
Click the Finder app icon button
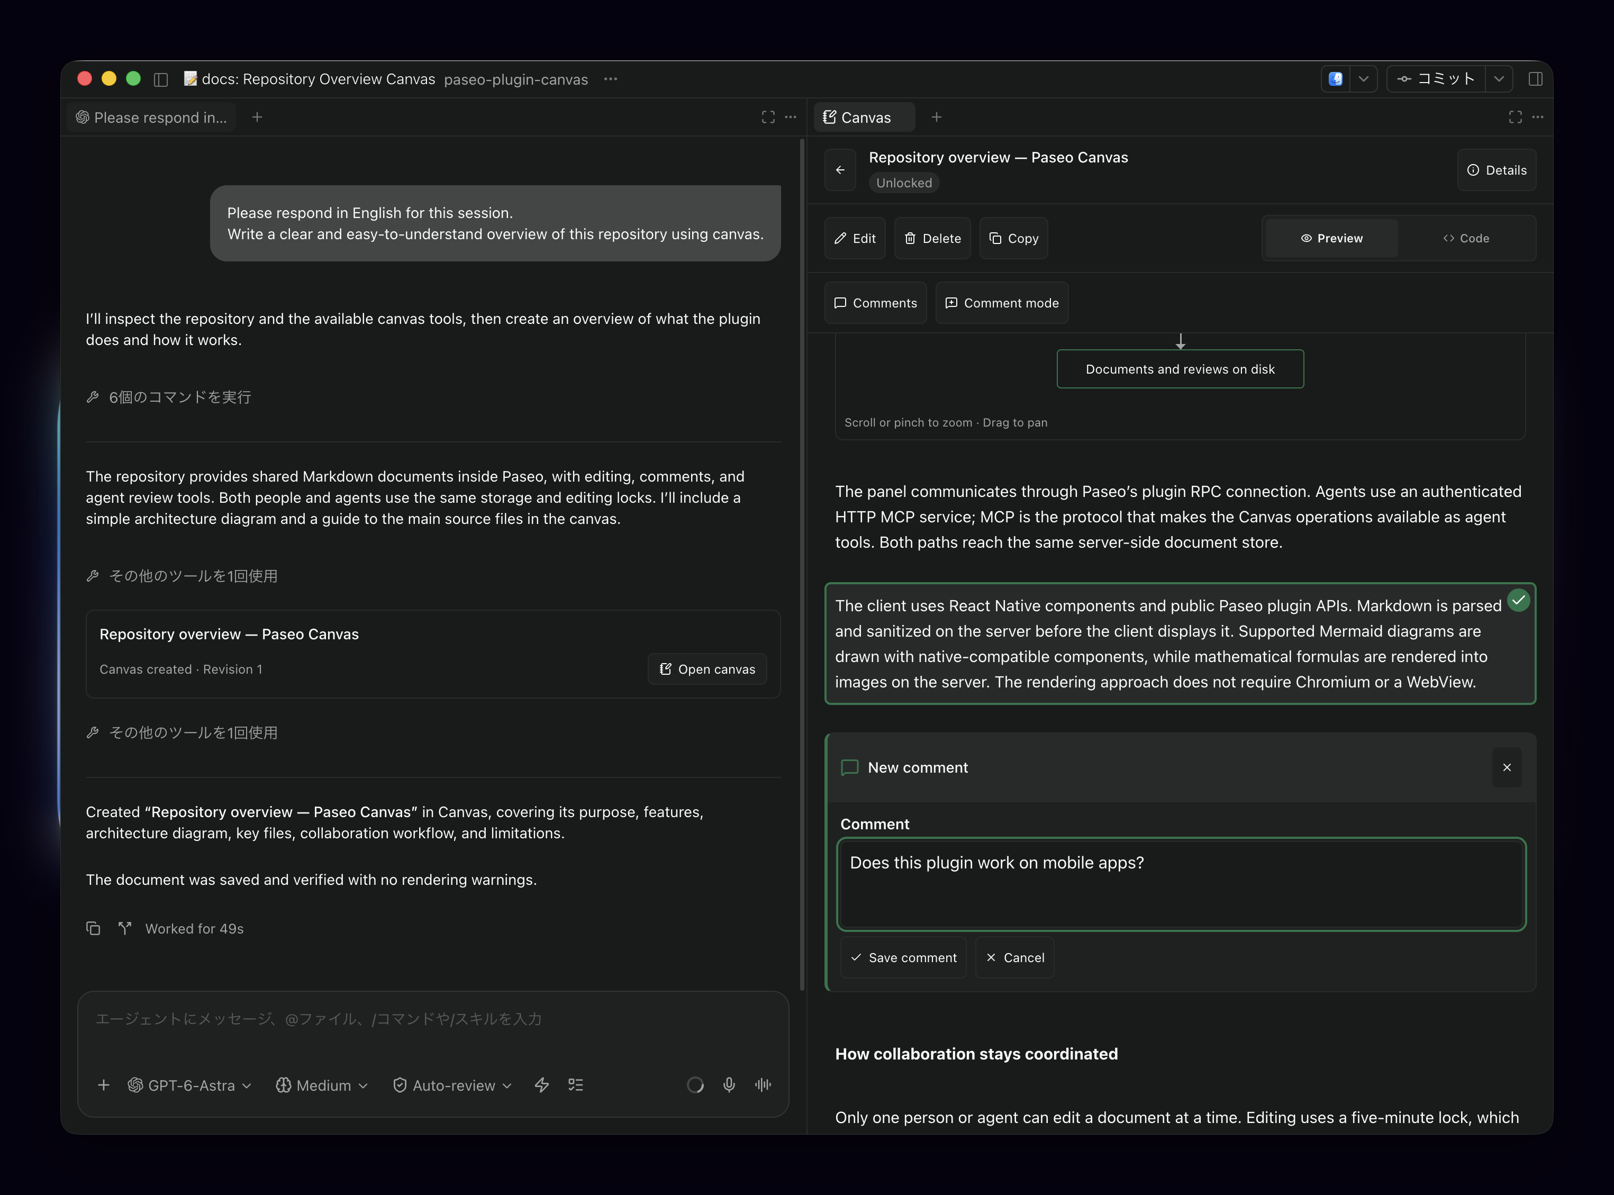point(1336,79)
